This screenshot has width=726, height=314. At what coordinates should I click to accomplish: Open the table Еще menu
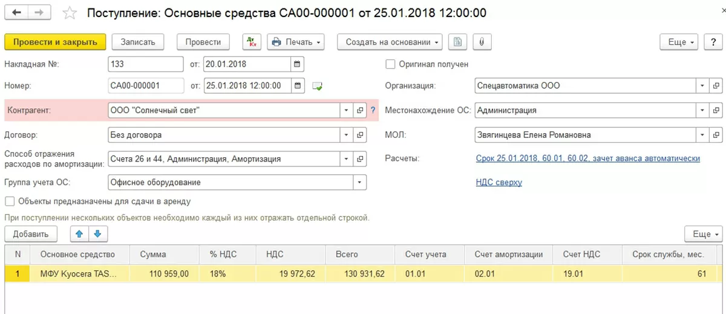[704, 234]
